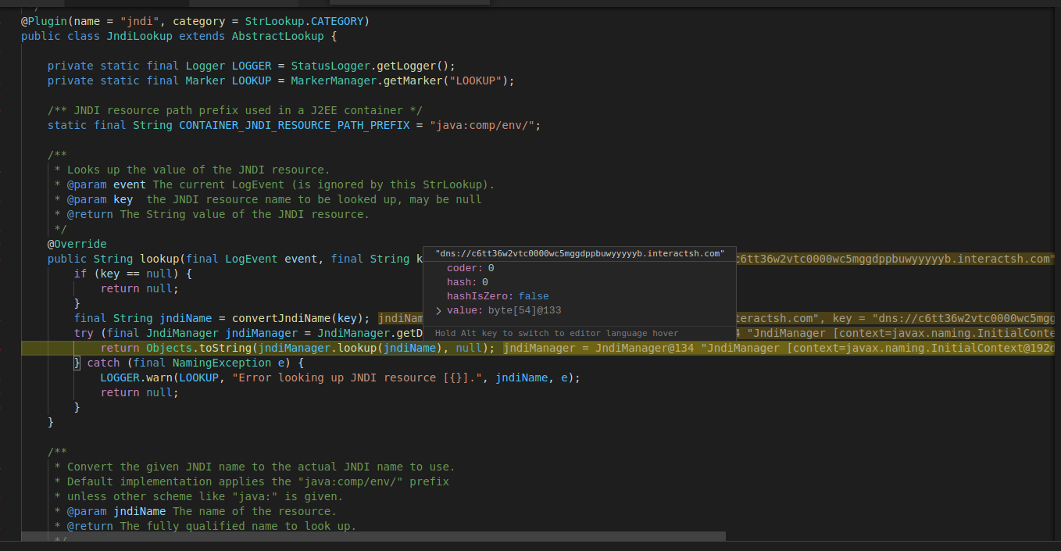Select "coder: 0" in the debugger popup
This screenshot has width=1061, height=551.
coord(467,267)
